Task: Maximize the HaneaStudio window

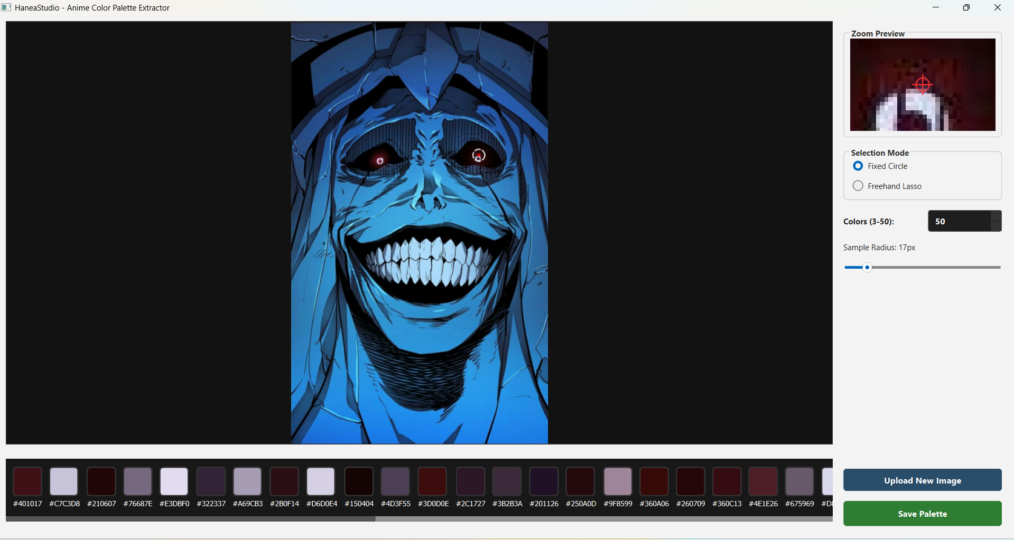Action: click(x=966, y=7)
